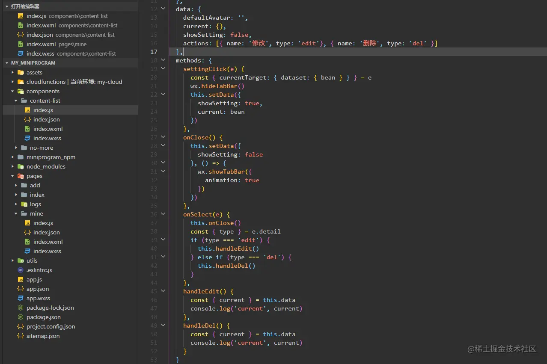This screenshot has width=547, height=364.
Task: Click the cloudfunctions folder icon
Action: pos(21,82)
